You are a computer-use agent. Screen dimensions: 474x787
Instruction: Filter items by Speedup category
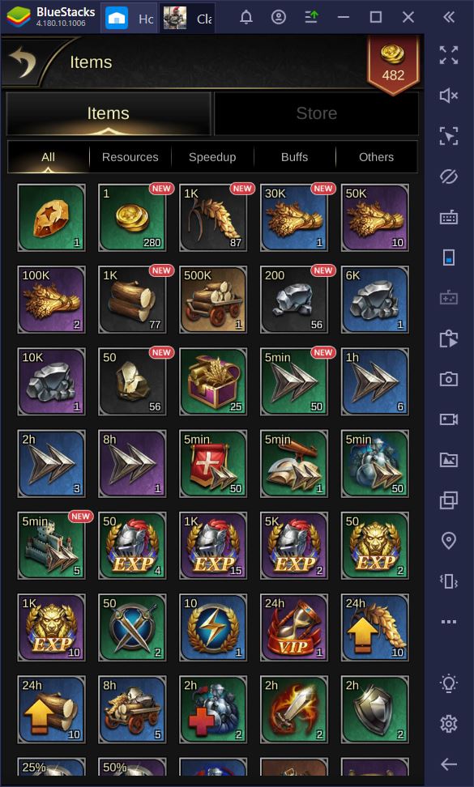point(212,157)
